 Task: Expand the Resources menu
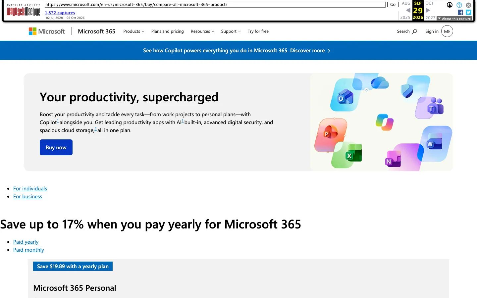click(202, 31)
